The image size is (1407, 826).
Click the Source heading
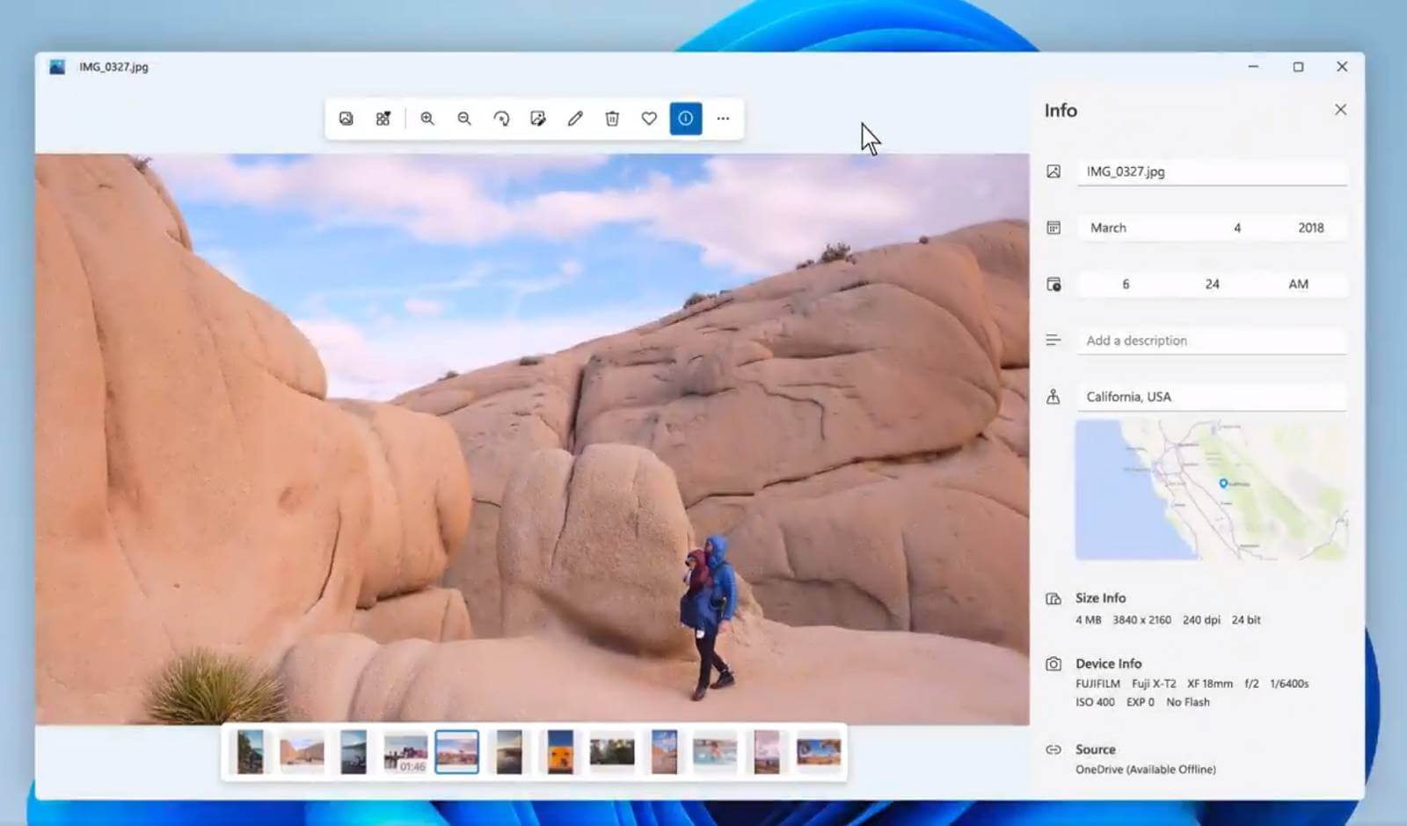point(1096,749)
